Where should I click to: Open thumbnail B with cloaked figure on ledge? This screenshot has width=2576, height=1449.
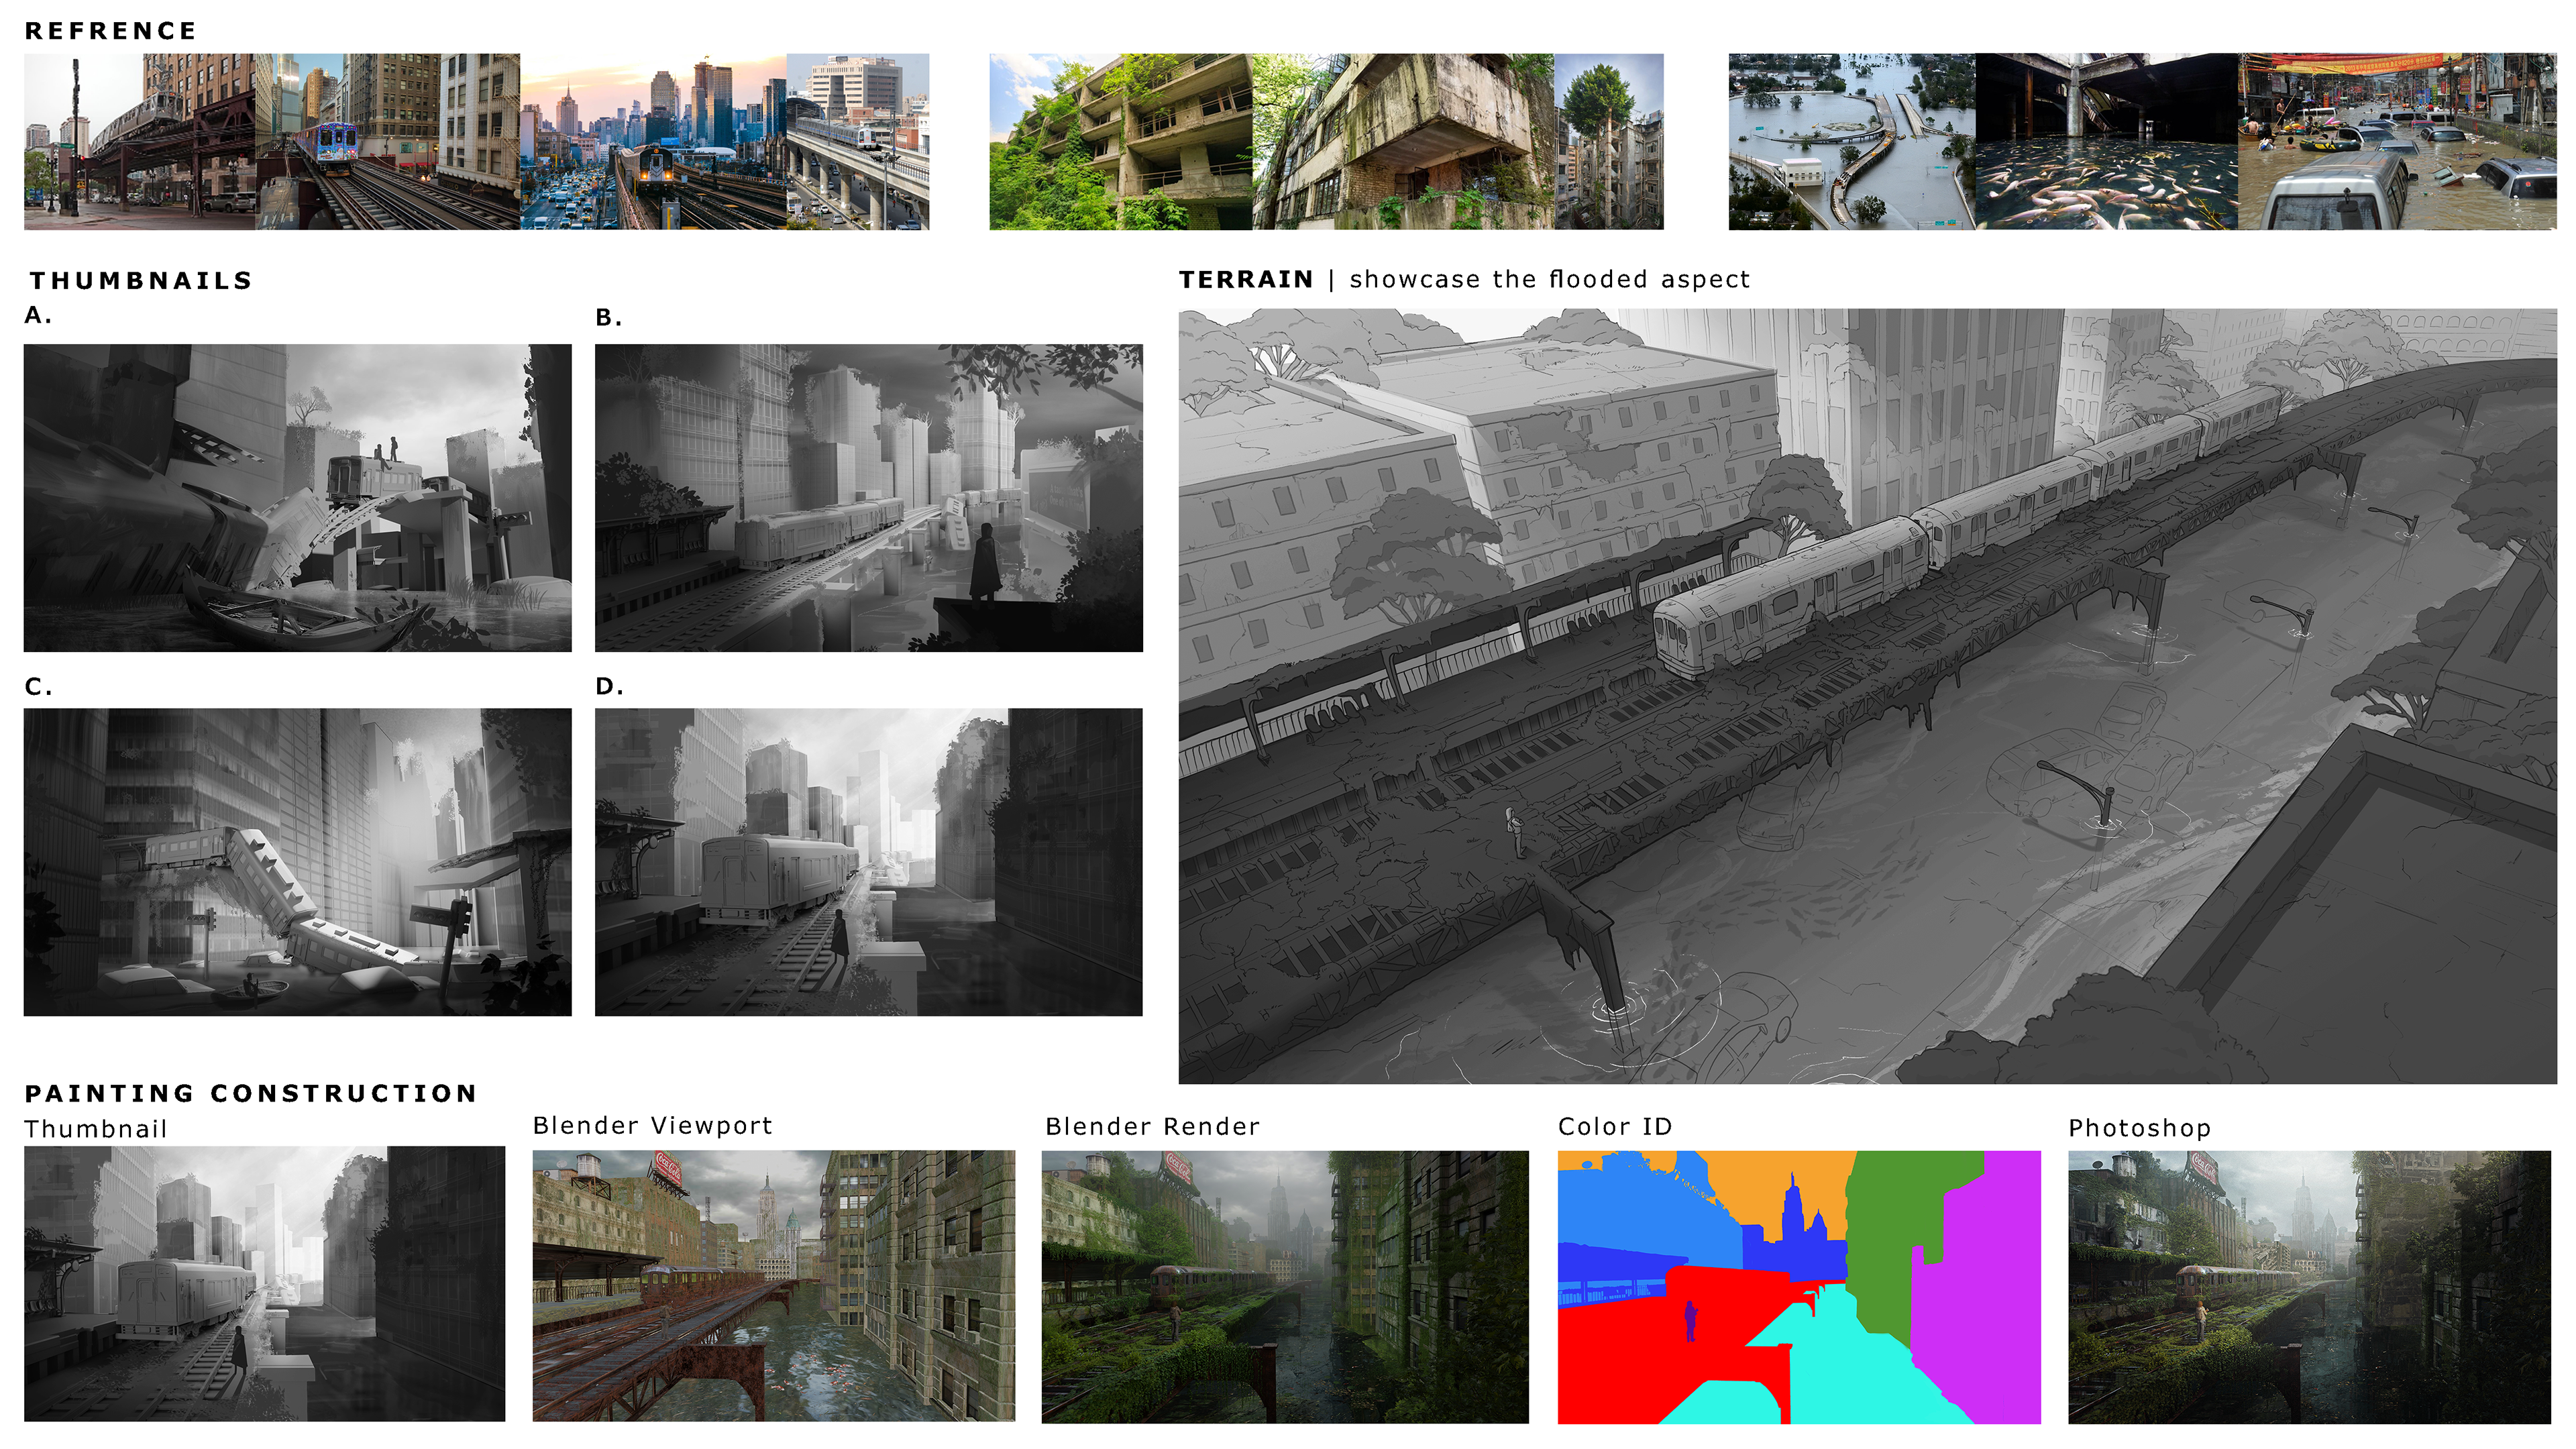pyautogui.click(x=869, y=498)
